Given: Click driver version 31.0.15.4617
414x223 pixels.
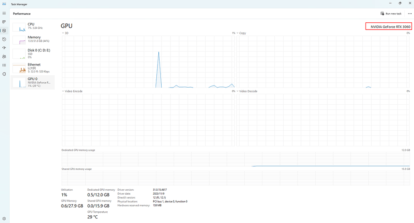Looking at the screenshot, I should pos(160,190).
